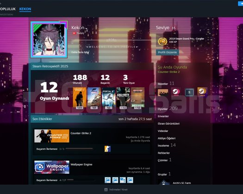Open the Wallpaper Engine banner thumbnail
The width and height of the screenshot is (243, 194).
(x=52, y=167)
